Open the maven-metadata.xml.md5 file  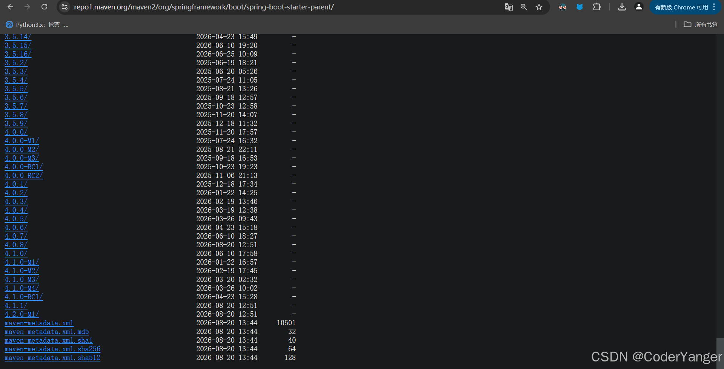click(47, 332)
